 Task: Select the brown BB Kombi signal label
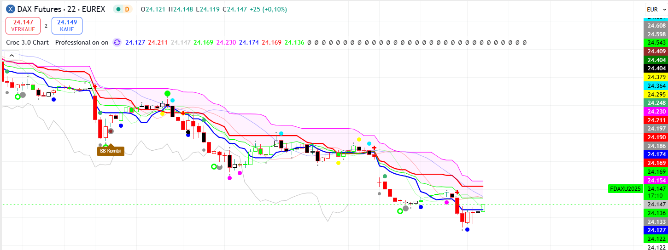(x=111, y=150)
